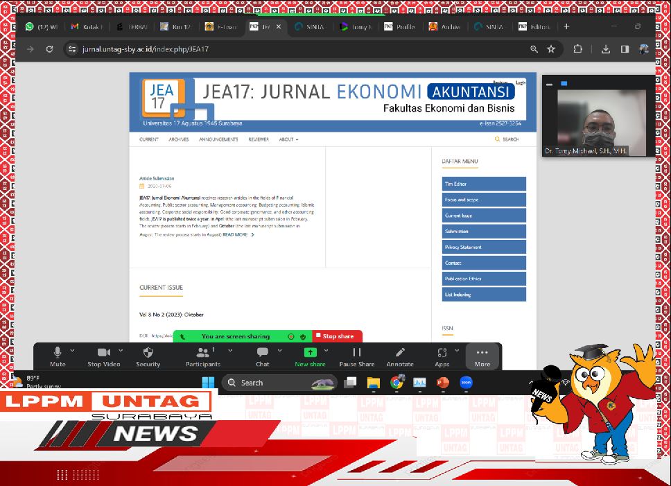Click the Windows taskbar Search box
Viewport: 671px width, 486px height.
pos(279,383)
